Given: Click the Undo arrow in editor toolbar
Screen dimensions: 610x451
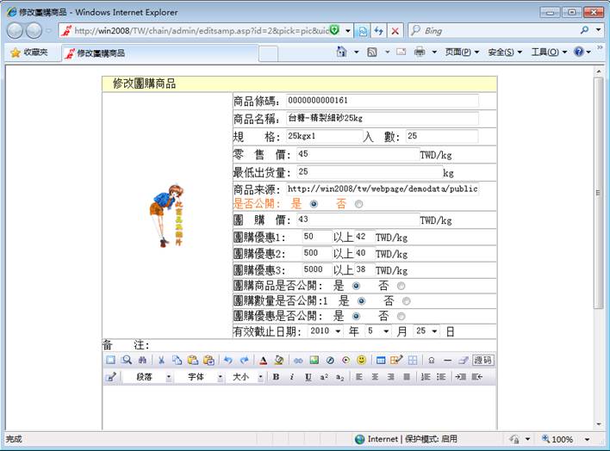Looking at the screenshot, I should [227, 360].
